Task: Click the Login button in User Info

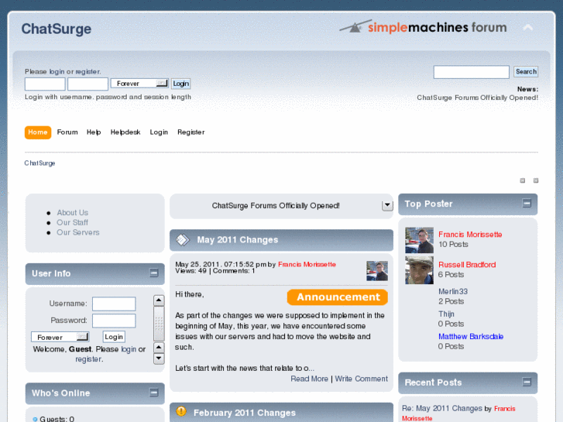Action: [x=114, y=337]
